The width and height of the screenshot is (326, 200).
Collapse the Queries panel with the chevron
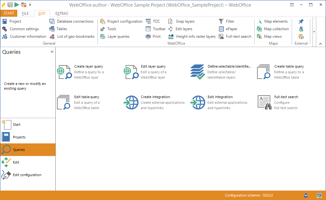click(52, 52)
